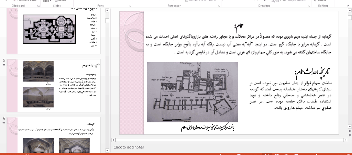This screenshot has width=352, height=155.
Task: Click slide editor vertical scroll-up arrow
Action: (x=349, y=11)
